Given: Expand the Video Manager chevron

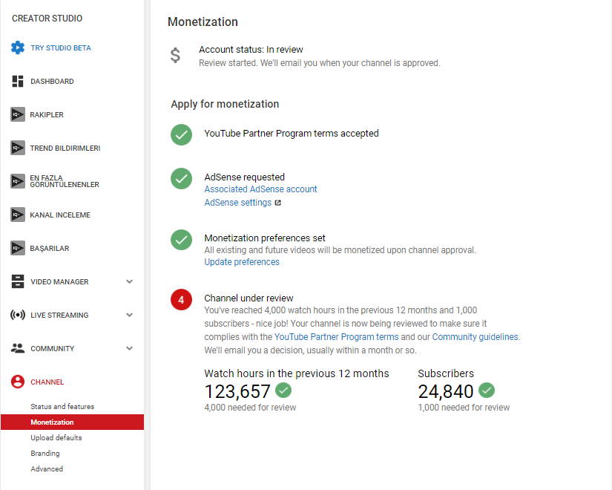Looking at the screenshot, I should click(x=130, y=281).
